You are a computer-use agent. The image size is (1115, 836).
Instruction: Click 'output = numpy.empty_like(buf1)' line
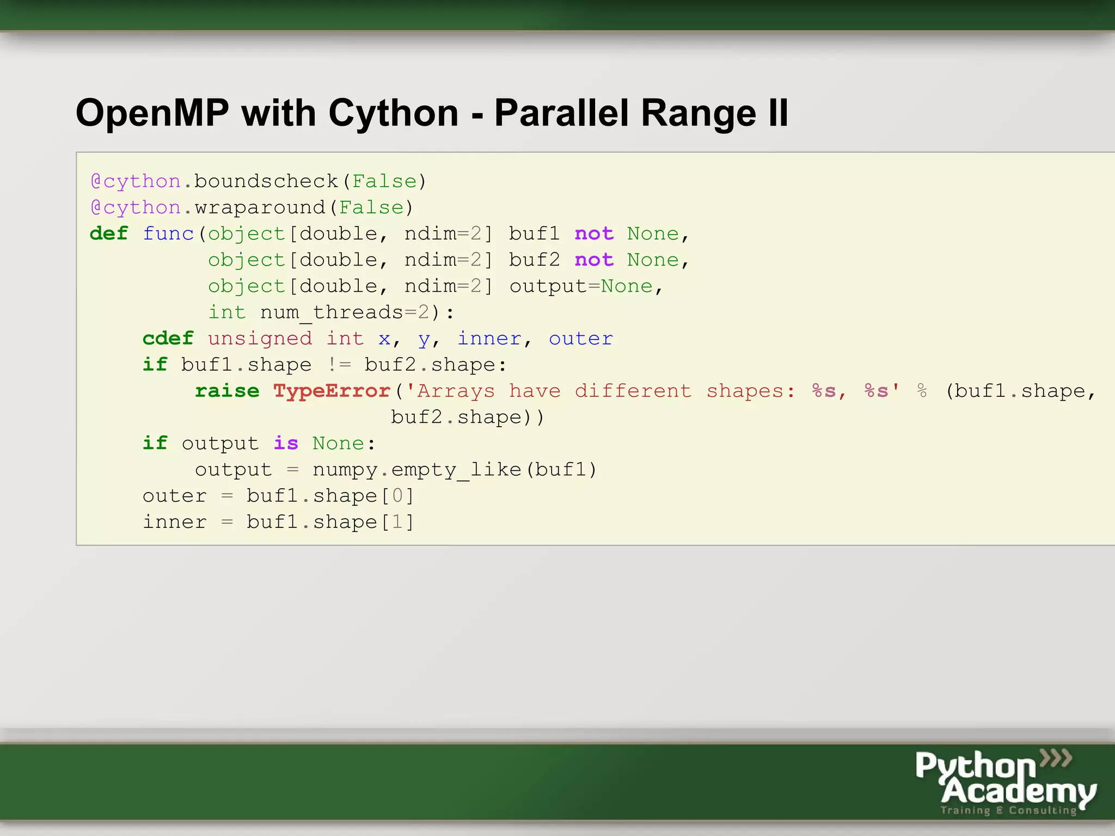tap(396, 470)
